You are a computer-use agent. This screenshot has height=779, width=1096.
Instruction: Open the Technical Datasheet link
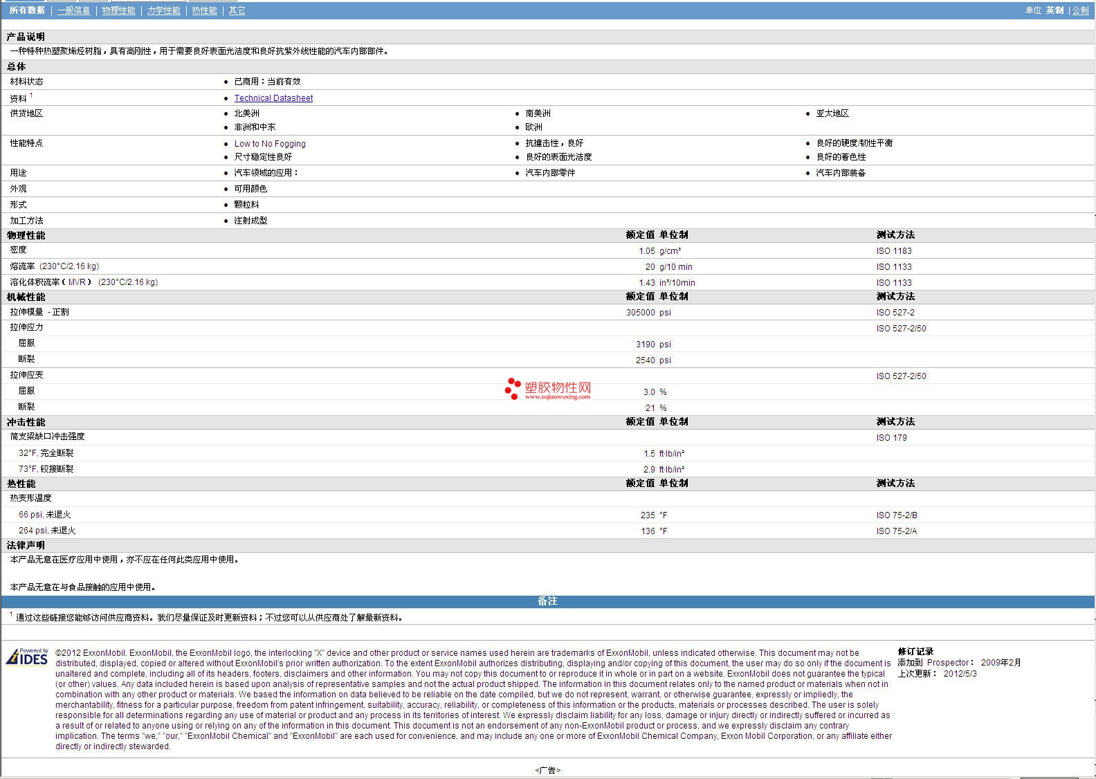(x=273, y=98)
